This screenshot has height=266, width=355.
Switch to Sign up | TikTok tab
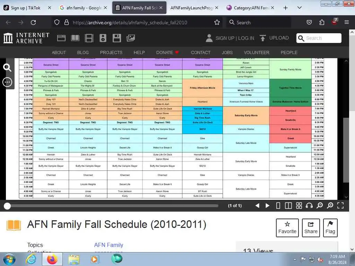click(26, 8)
